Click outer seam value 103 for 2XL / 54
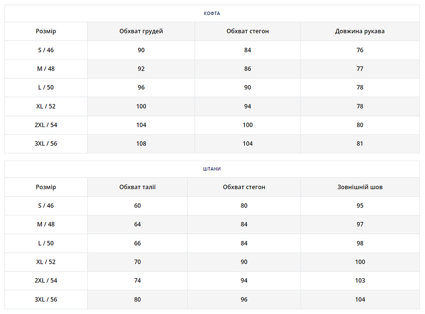Screen dimensions: 425x314 click(x=360, y=280)
